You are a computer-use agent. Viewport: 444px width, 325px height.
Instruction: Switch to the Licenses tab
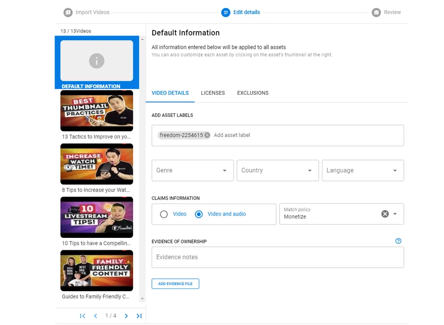(x=213, y=93)
